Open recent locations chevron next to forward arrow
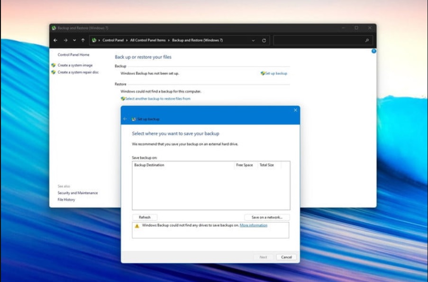 pyautogui.click(x=74, y=40)
